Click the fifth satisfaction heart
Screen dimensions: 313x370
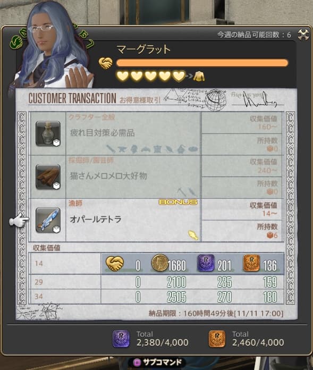tap(179, 76)
